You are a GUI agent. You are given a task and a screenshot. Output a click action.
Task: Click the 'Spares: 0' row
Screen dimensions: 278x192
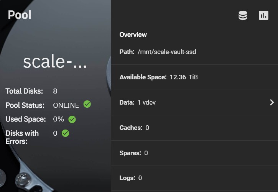tap(194, 153)
